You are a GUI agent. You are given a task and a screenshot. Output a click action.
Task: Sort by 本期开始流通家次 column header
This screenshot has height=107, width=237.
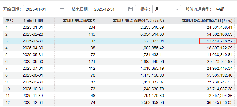(79, 20)
